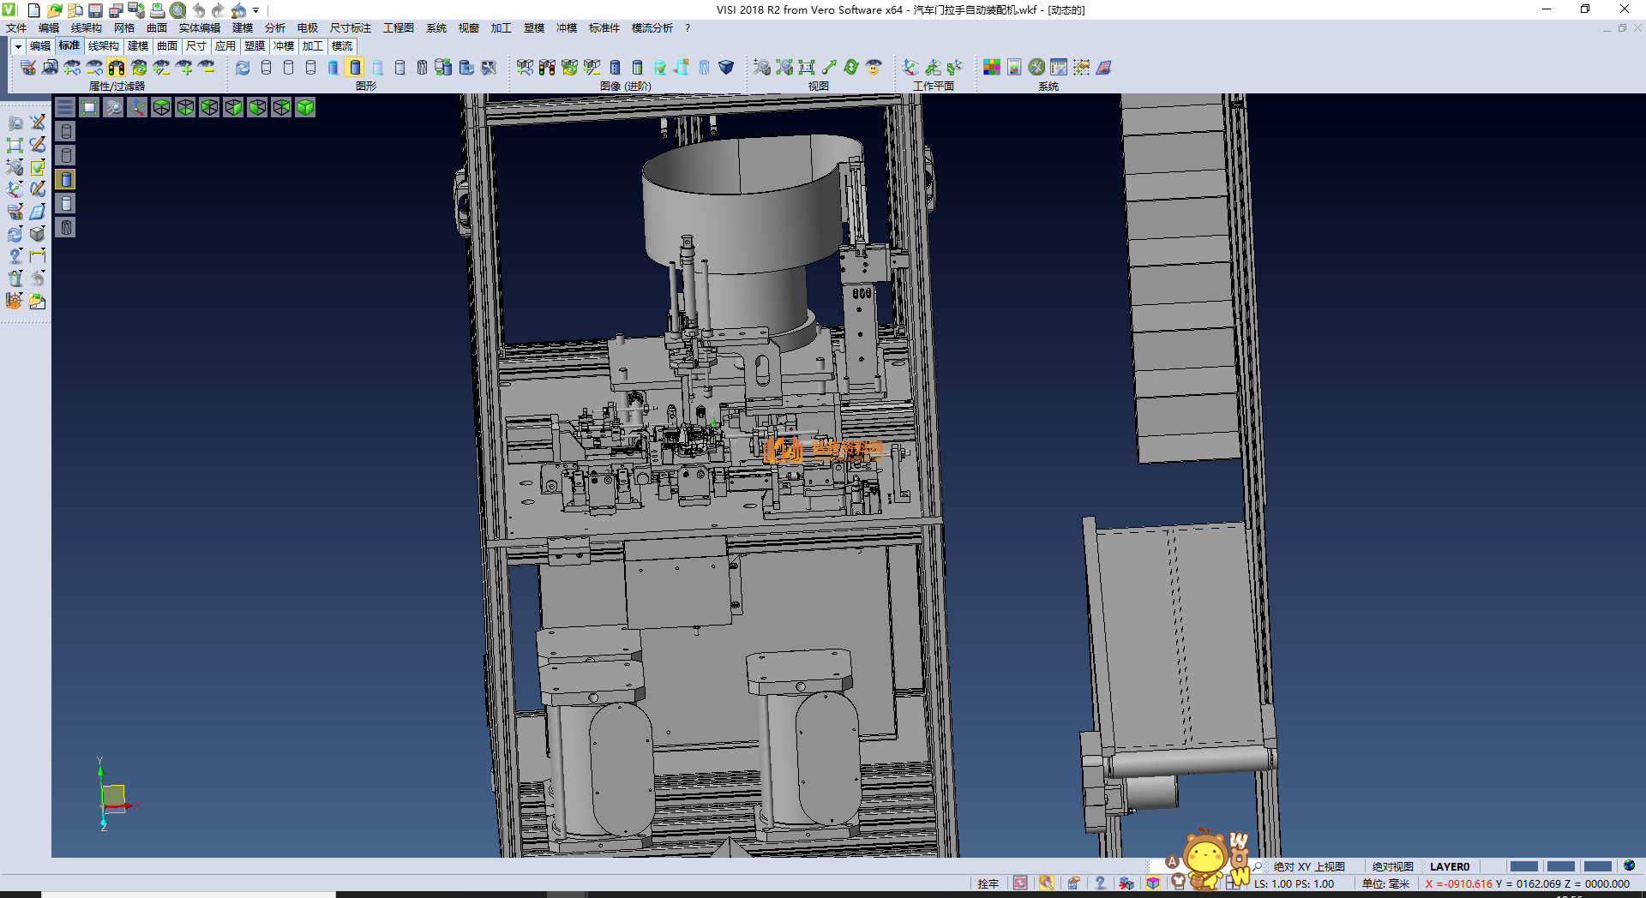Toggle the highlighted shaded cylinder display mode

pyautogui.click(x=355, y=67)
